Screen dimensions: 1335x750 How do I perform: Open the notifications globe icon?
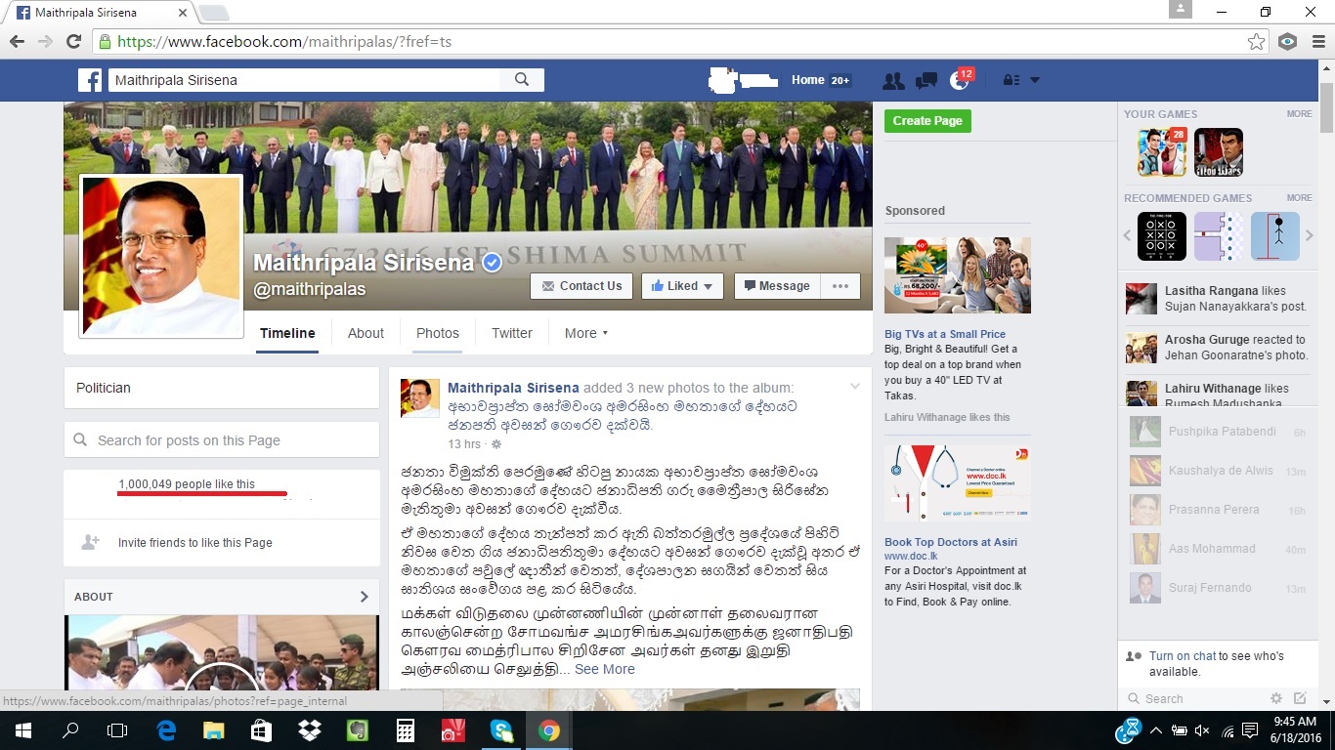point(959,81)
